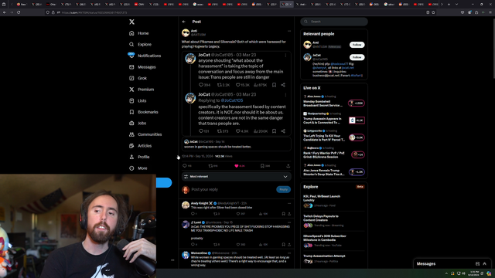Open Messages in the sidebar
495x278 pixels.
tap(142, 67)
